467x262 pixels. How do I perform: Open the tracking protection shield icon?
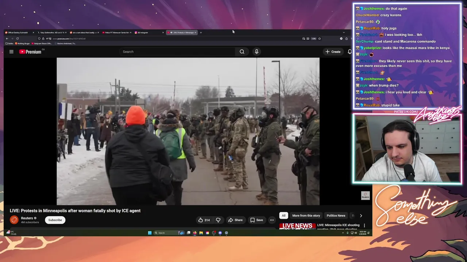click(x=39, y=39)
